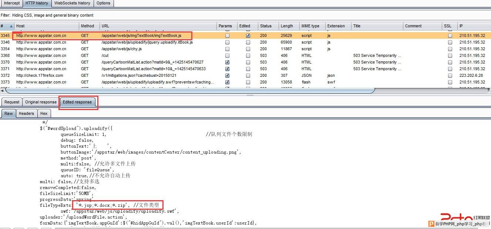The image size is (491, 229).
Task: Sort by the Comment column header
Action: [x=423, y=26]
